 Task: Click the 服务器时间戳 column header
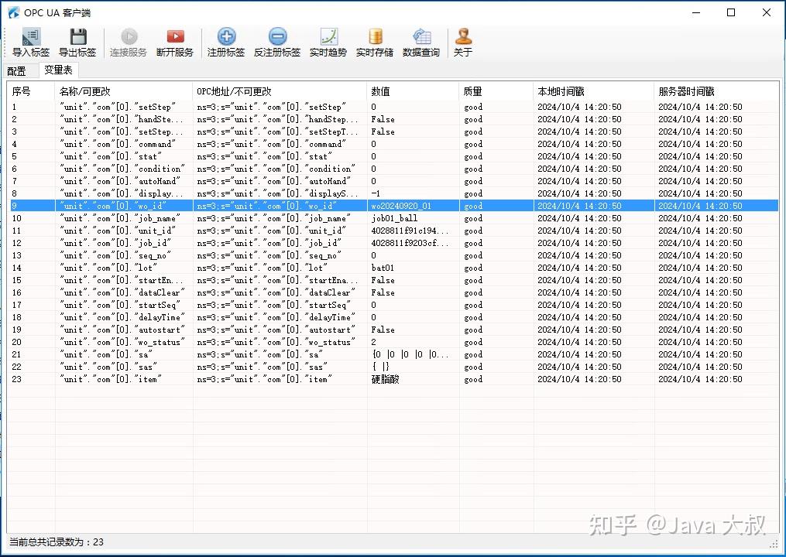[716, 91]
